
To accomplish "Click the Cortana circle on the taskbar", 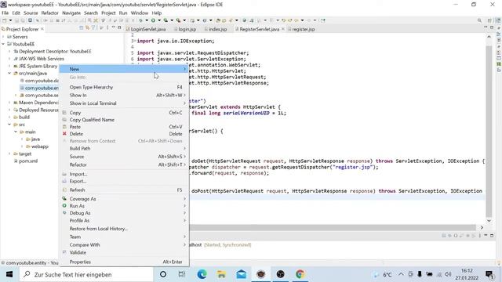I will 163,274.
